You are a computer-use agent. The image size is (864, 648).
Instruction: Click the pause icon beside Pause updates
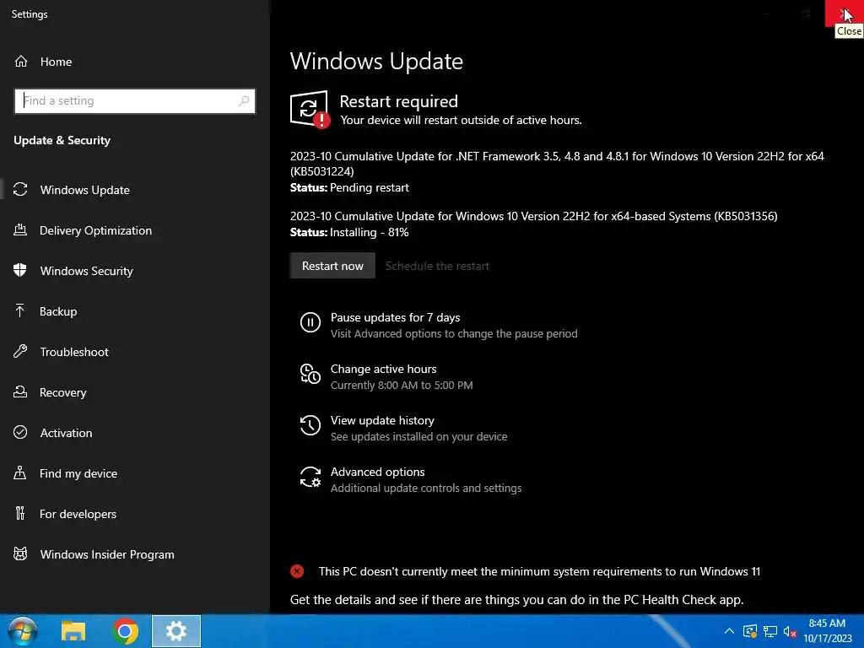[310, 322]
